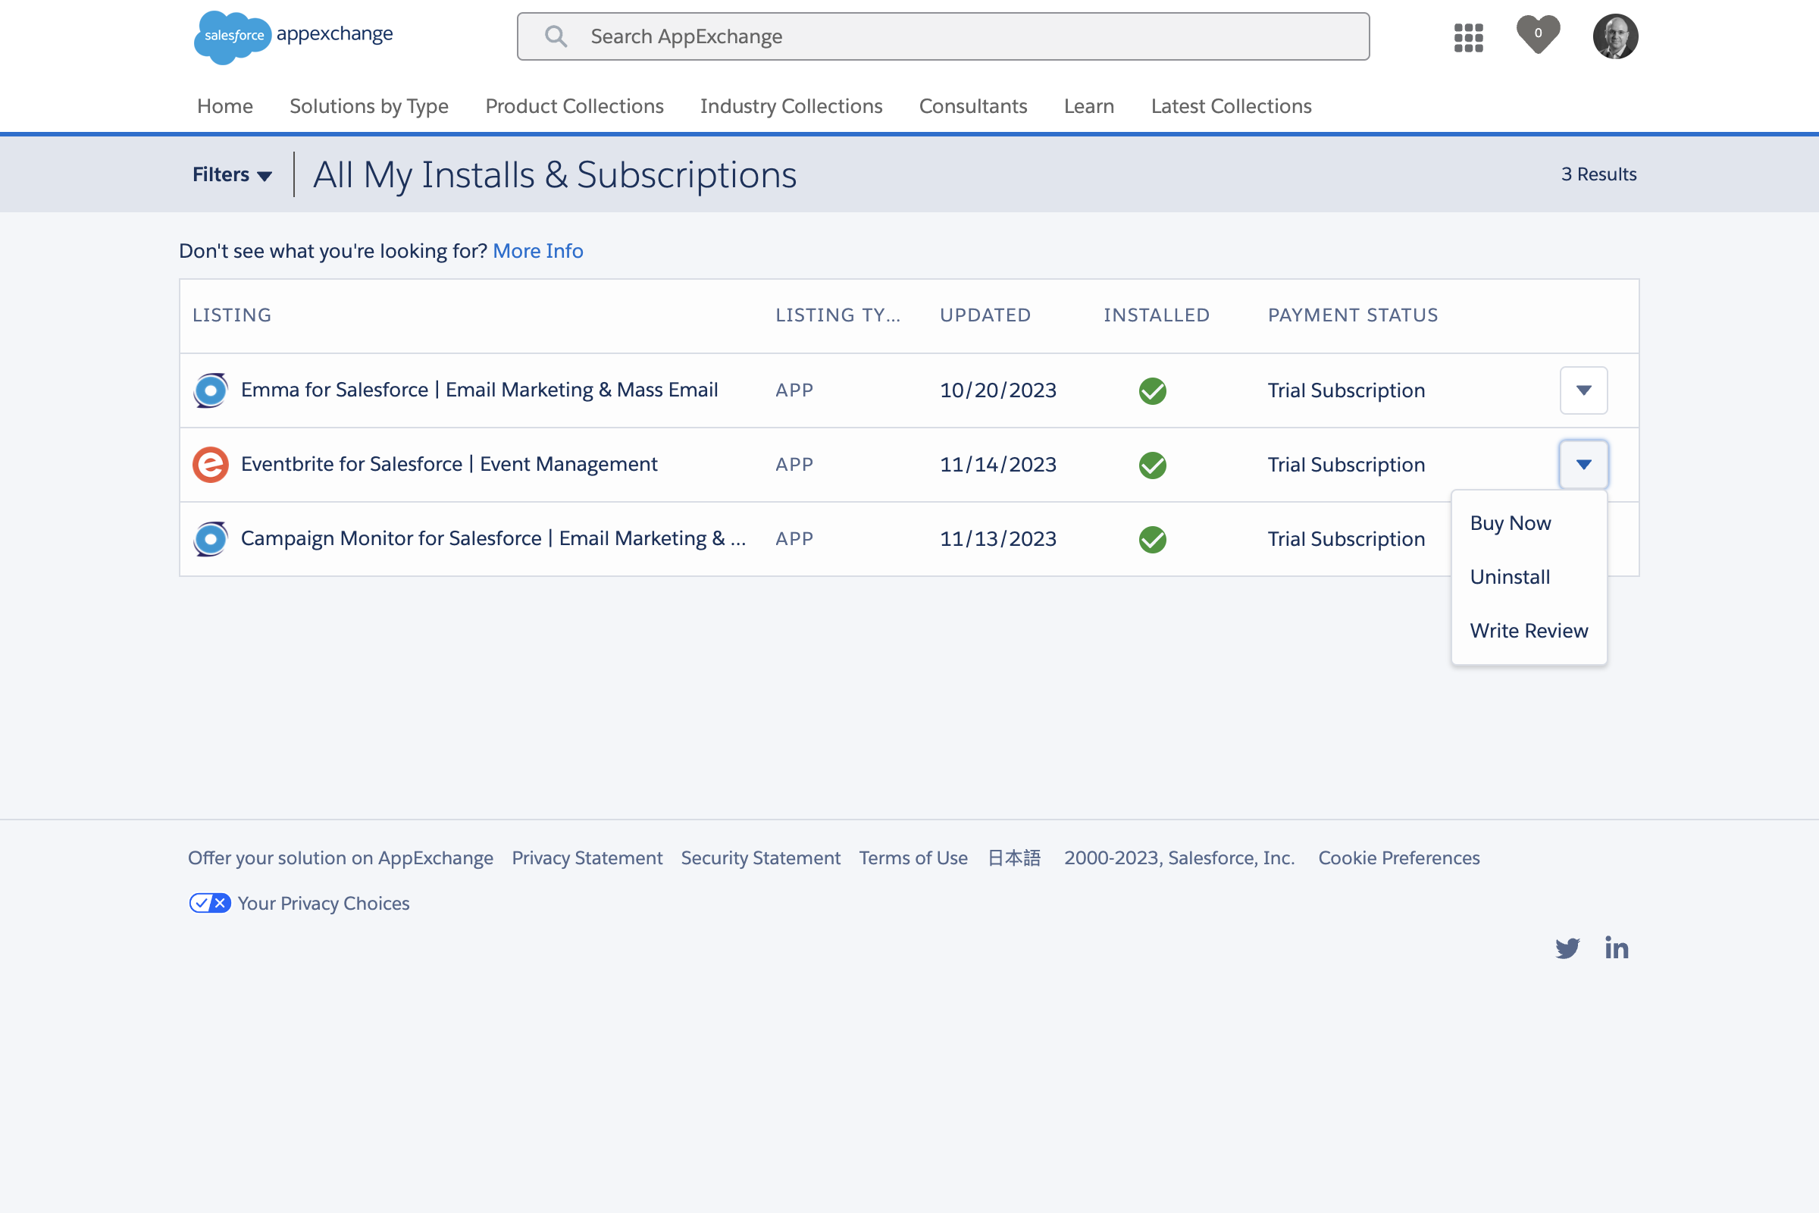Open the Learn nav item
This screenshot has height=1213, width=1819.
(1089, 106)
